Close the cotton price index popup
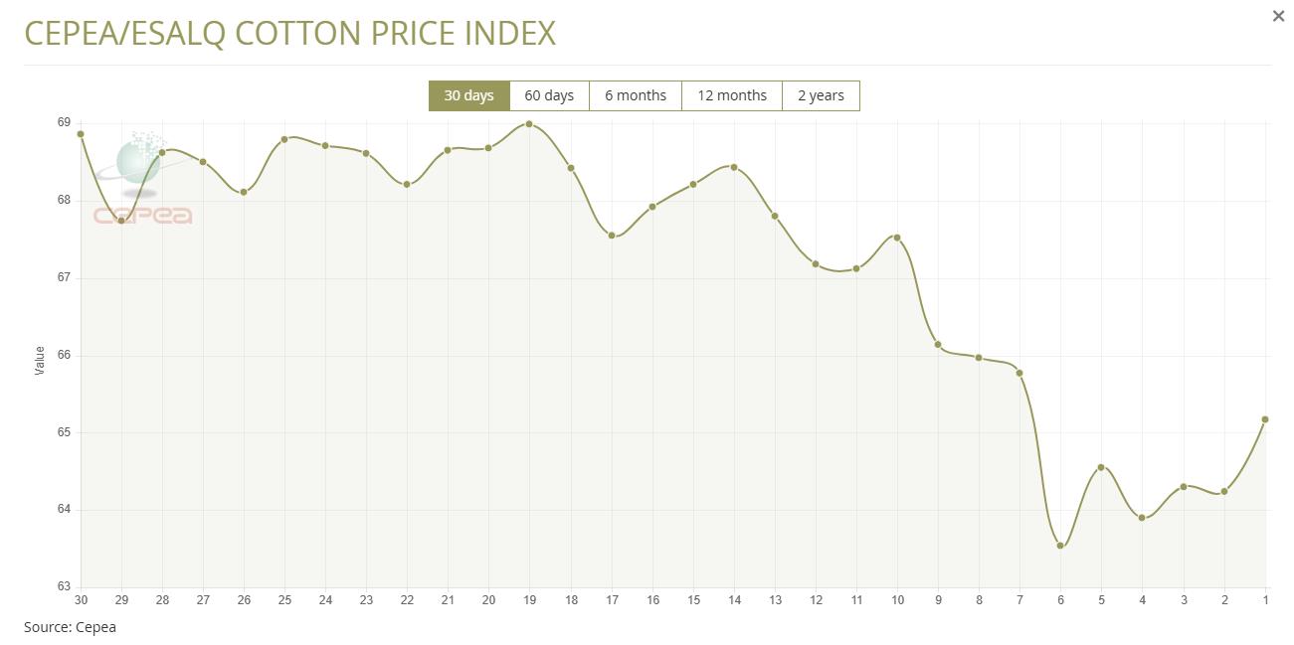 [x=1278, y=16]
